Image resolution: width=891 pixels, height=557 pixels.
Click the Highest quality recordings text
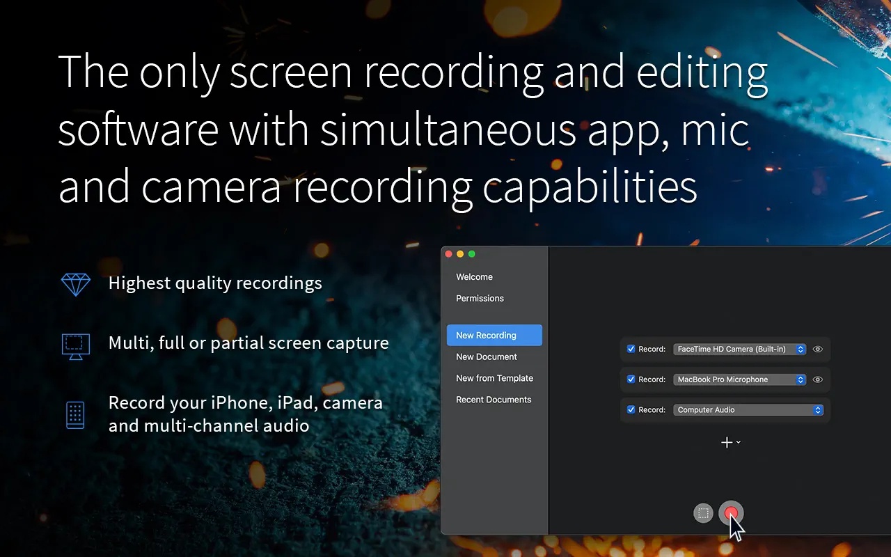pos(215,283)
